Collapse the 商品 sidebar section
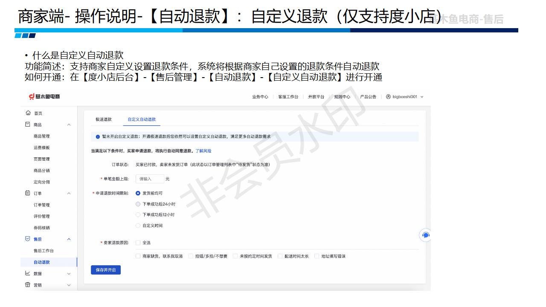The image size is (546, 307). 69,125
